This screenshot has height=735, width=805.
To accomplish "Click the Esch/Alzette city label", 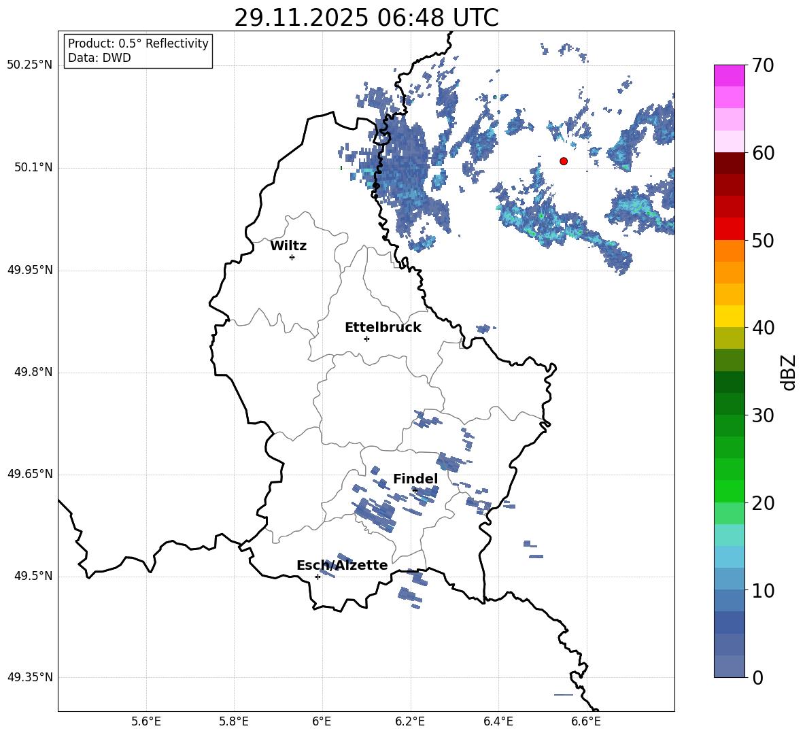I will coord(342,565).
